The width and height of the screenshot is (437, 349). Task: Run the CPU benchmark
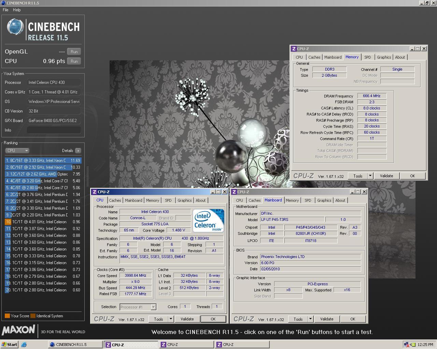tap(74, 61)
